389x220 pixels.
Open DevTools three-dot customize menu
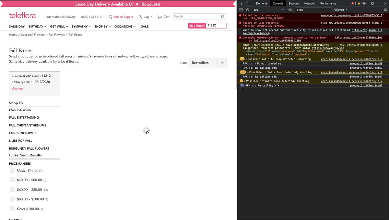[x=379, y=4]
